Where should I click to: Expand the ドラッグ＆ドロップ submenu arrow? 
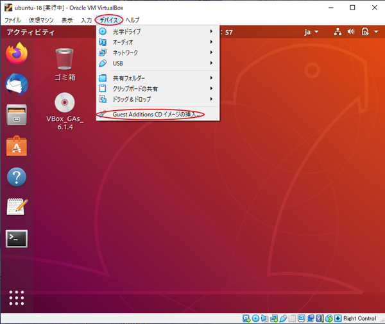point(211,99)
